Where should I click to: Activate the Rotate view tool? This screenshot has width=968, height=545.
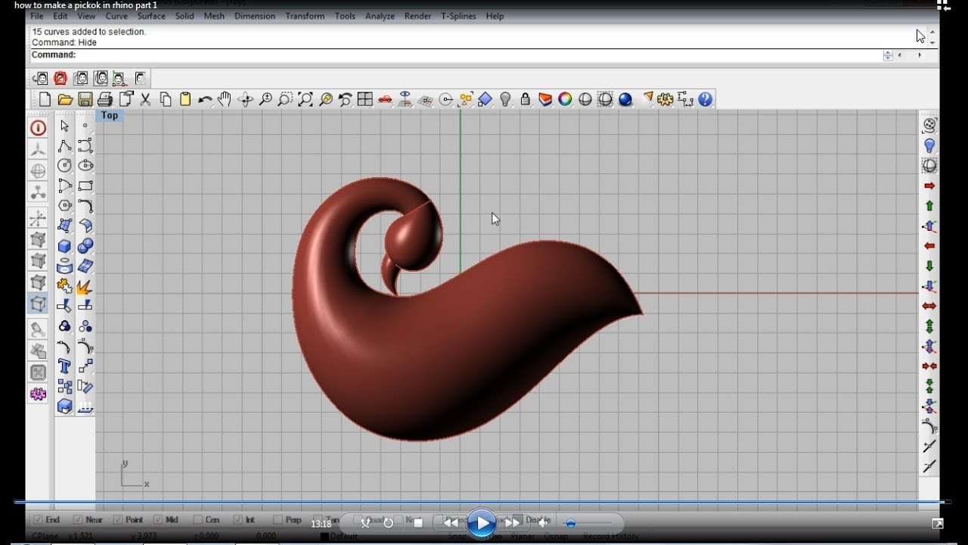click(245, 99)
